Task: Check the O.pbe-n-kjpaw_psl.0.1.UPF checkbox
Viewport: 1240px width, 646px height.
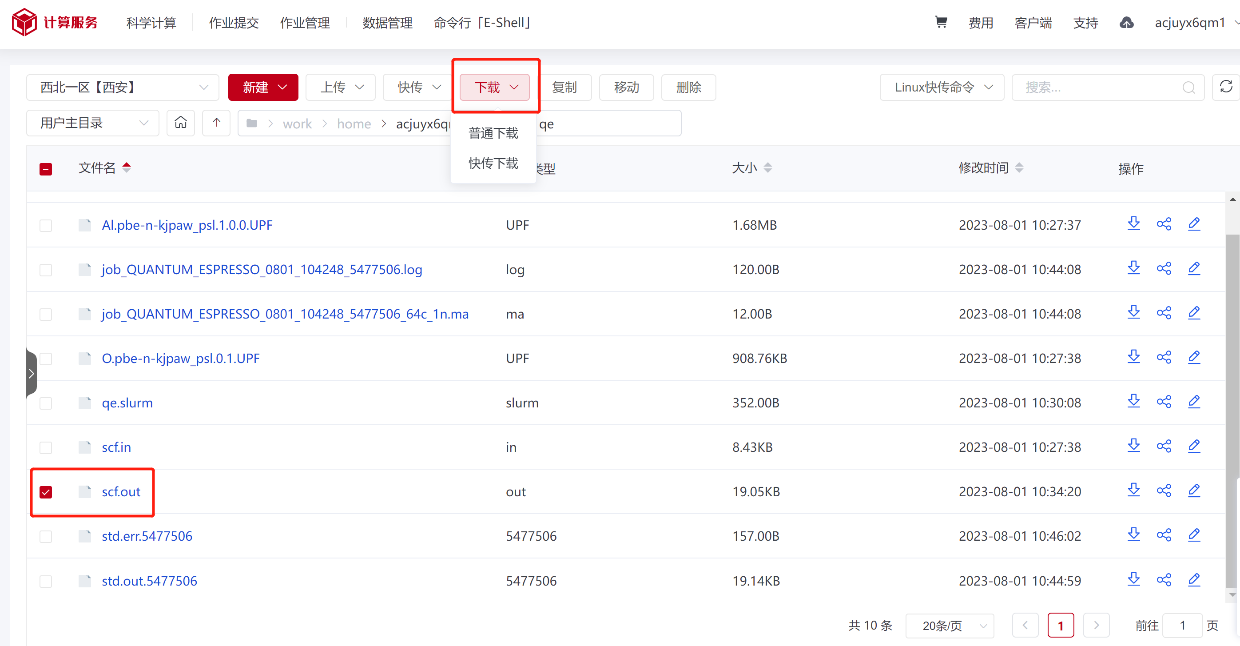Action: [x=46, y=359]
